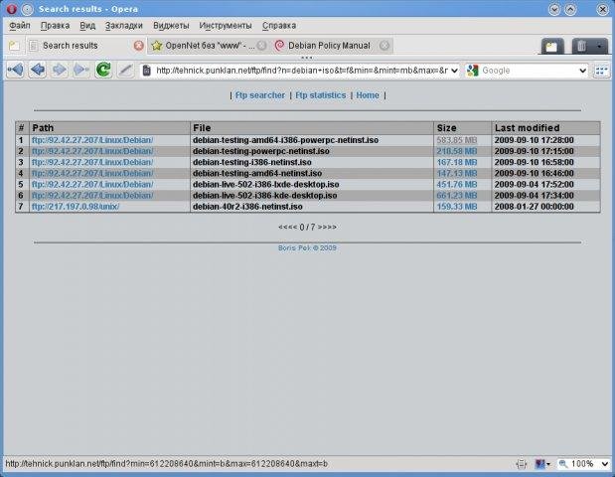Click the page security icon in address bar

147,71
